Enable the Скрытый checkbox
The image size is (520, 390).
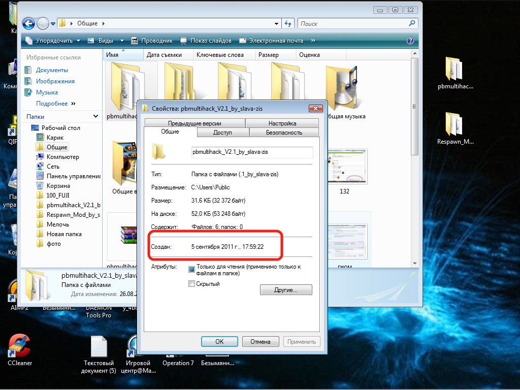pyautogui.click(x=192, y=284)
